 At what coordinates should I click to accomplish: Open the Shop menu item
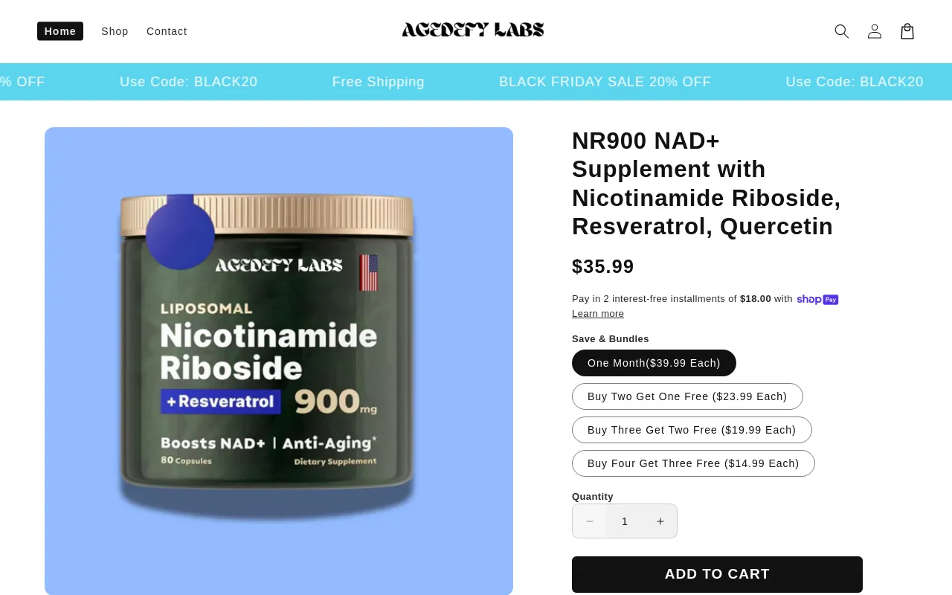click(x=115, y=31)
